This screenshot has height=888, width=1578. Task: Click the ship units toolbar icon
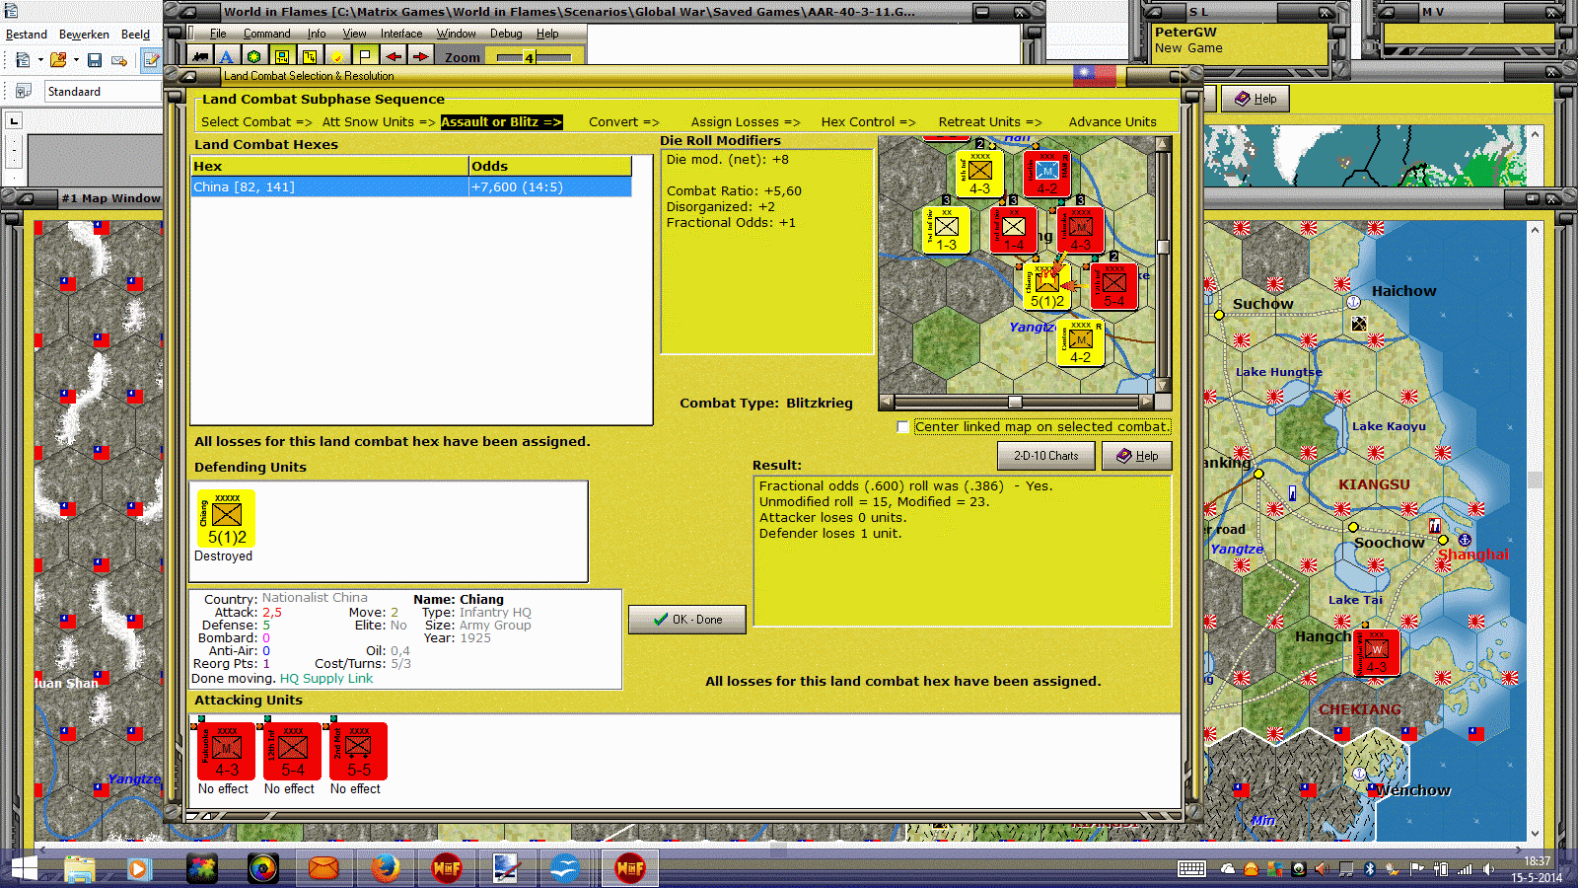click(x=201, y=57)
